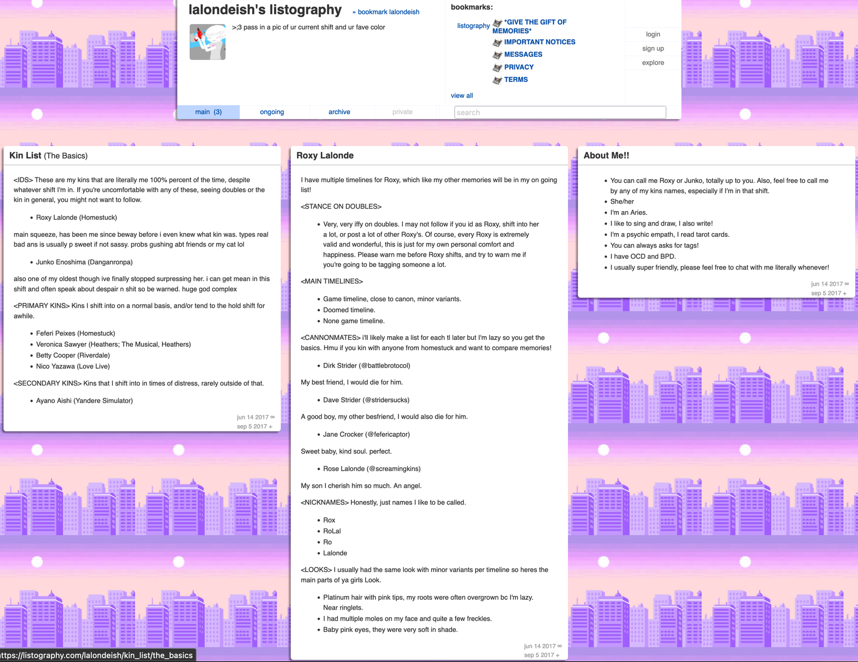
Task: Open the PRIVACY bookmark
Action: tap(519, 67)
